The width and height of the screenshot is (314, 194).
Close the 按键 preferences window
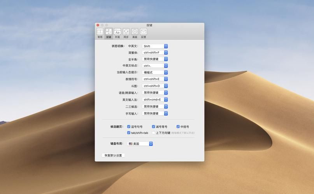(x=98, y=25)
